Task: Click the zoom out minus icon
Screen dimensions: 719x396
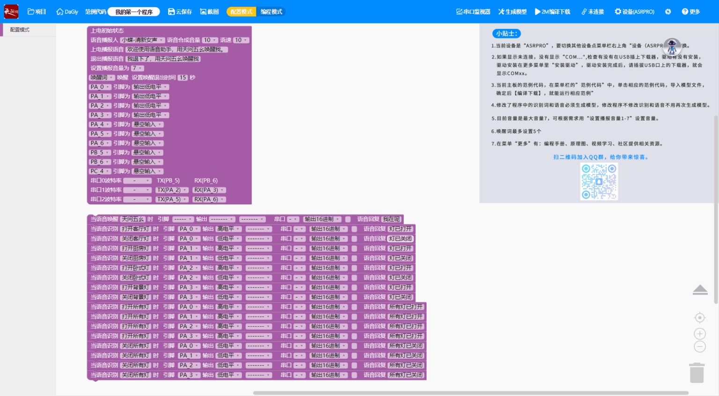Action: click(x=699, y=347)
